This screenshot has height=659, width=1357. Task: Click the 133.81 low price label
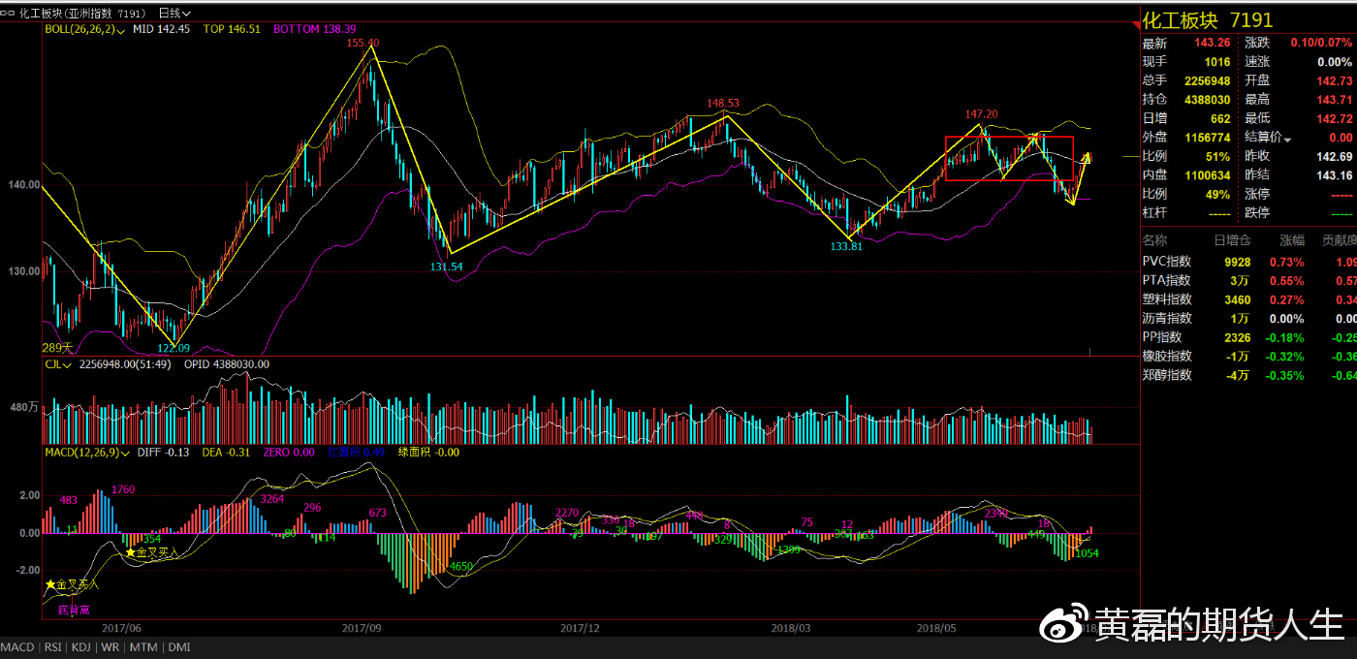pyautogui.click(x=845, y=246)
